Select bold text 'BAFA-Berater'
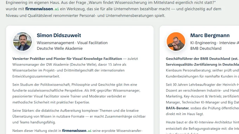The height and width of the screenshot is (134, 239). click(x=177, y=108)
